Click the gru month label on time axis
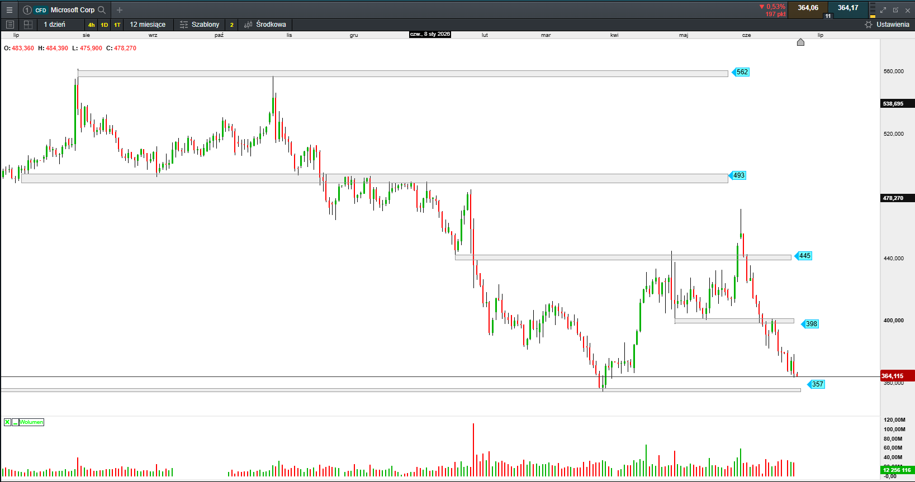Viewport: 915px width, 482px height. click(x=354, y=35)
